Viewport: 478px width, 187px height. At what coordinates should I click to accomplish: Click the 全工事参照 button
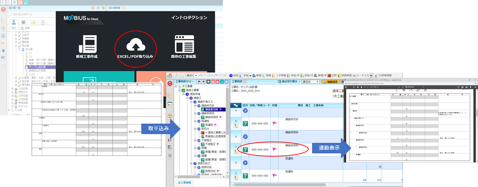tap(184, 182)
